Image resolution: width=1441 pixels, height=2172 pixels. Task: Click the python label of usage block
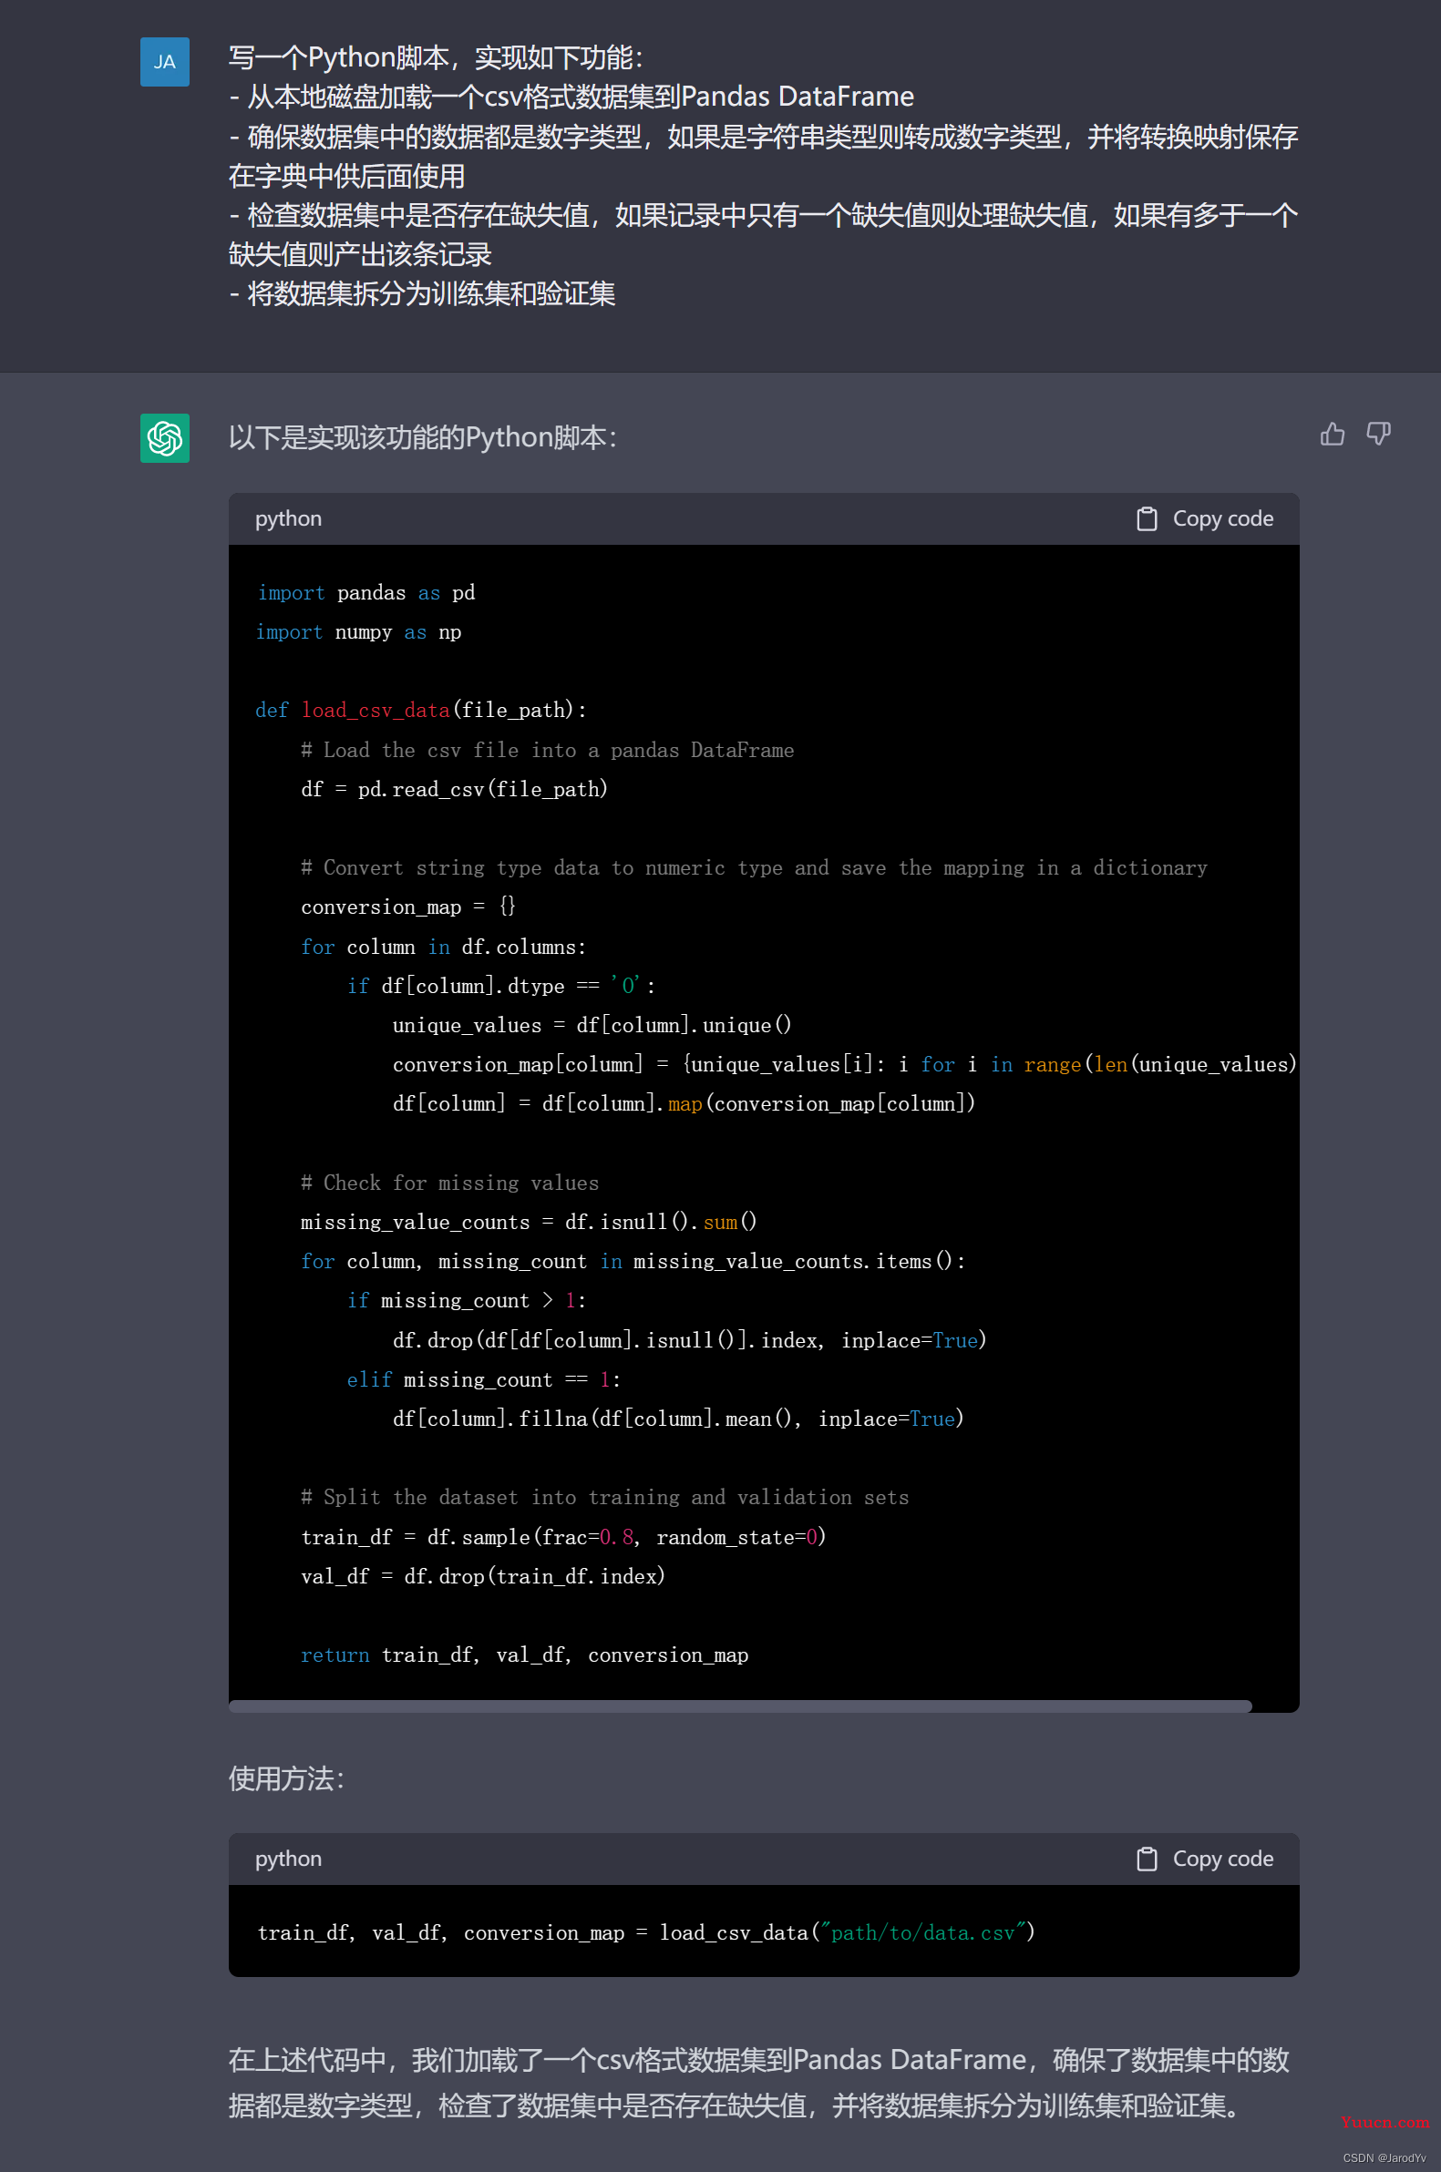tap(289, 1859)
